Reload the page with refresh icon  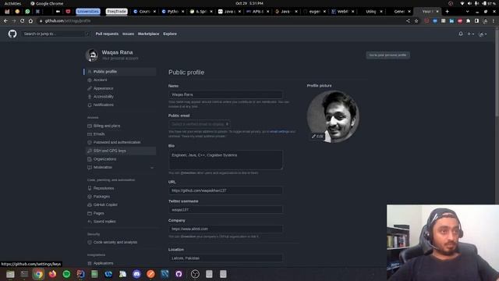pos(22,21)
